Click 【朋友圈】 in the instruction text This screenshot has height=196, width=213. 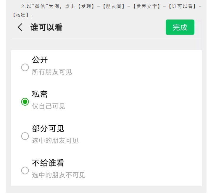[113, 7]
